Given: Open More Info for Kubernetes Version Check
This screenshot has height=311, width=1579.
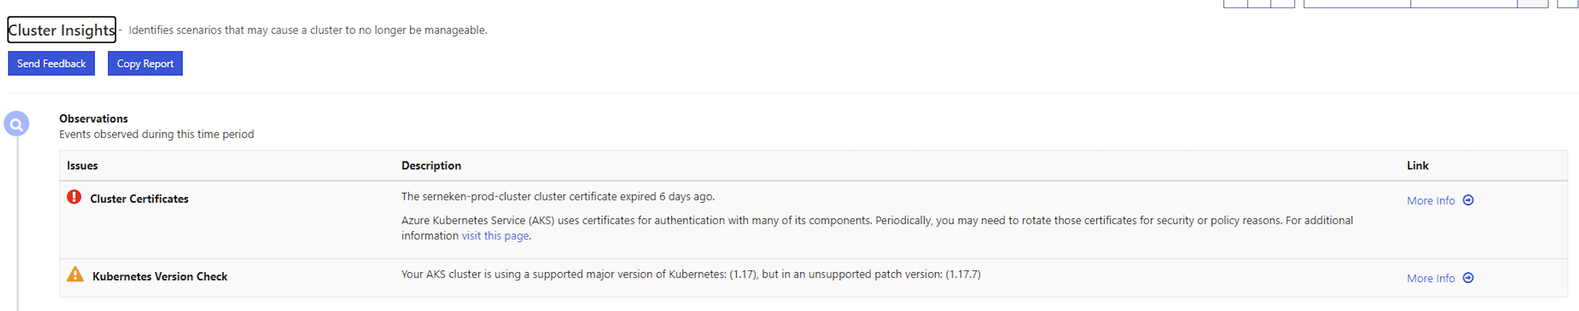Looking at the screenshot, I should pyautogui.click(x=1432, y=279).
